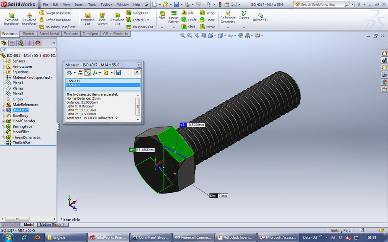
Task: Open the Display Style dropdown in heads-up toolbar
Action: click(x=225, y=35)
